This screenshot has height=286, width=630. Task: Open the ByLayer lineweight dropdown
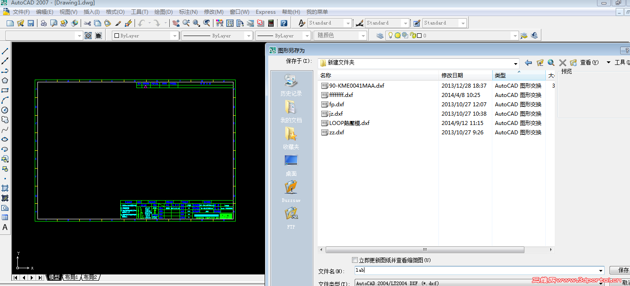click(x=283, y=36)
